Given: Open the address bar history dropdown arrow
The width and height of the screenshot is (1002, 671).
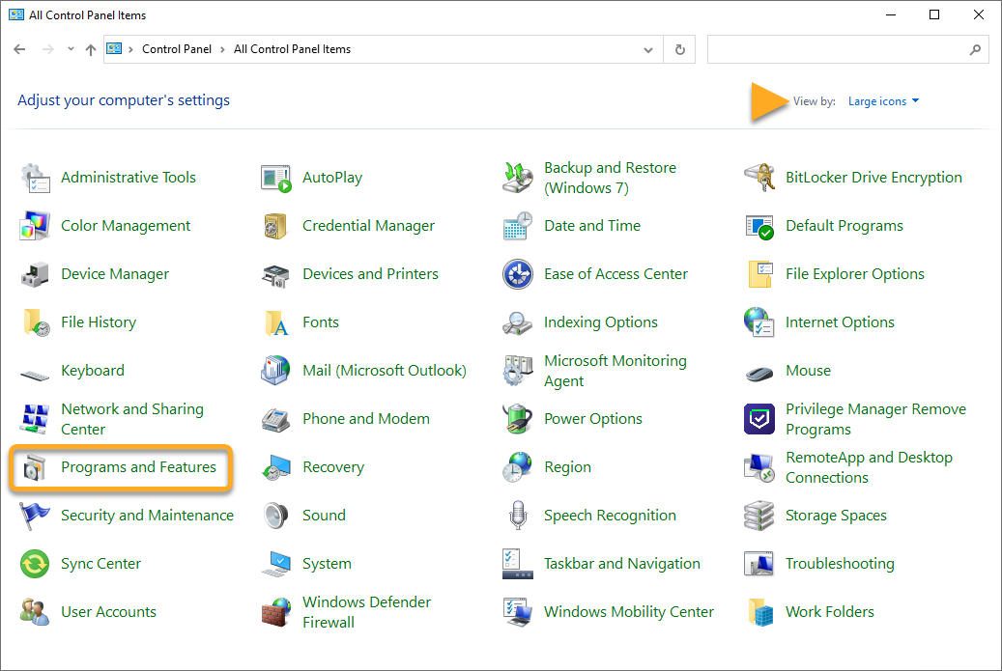Looking at the screenshot, I should click(x=647, y=49).
